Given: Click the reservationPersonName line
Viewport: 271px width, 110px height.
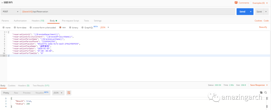Looking at the screenshot, I should [38, 39].
